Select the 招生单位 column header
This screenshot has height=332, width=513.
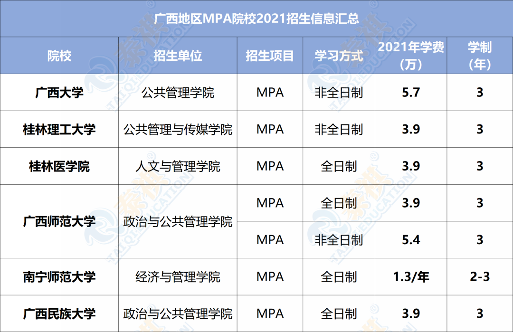click(178, 56)
